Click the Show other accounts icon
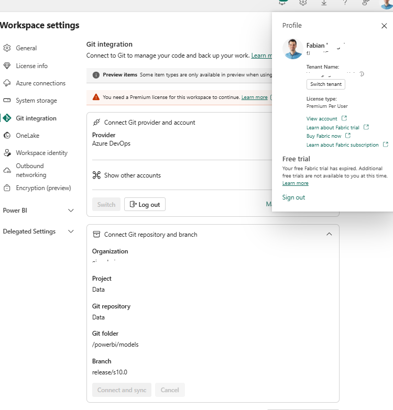This screenshot has width=393, height=410. tap(96, 175)
